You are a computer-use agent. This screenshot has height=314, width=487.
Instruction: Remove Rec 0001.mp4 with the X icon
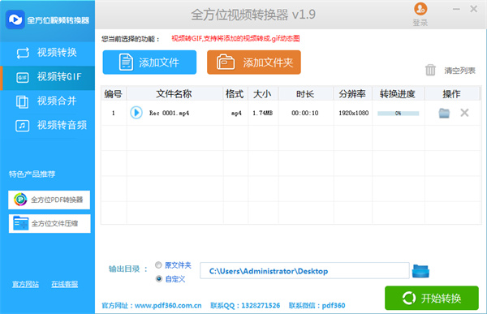coord(464,113)
